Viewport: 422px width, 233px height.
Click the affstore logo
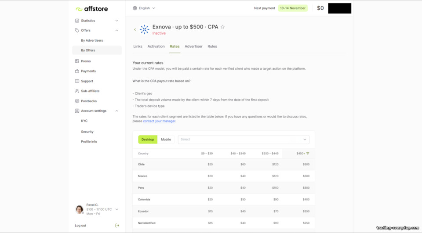(x=91, y=9)
